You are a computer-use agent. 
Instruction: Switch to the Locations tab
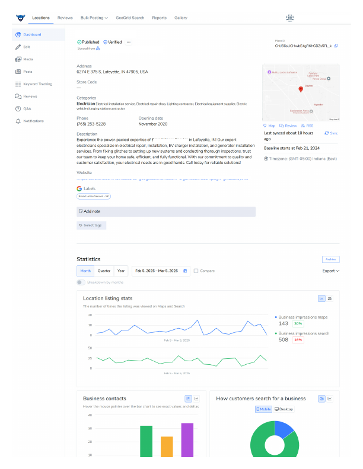(41, 18)
